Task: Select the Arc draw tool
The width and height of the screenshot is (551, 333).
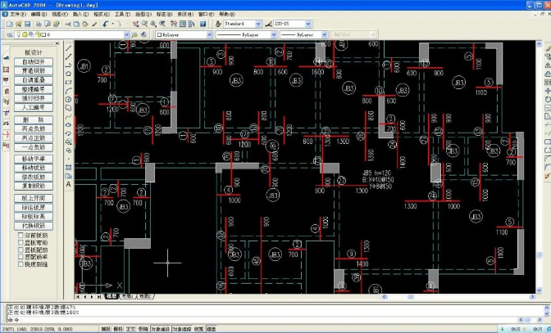Action: pyautogui.click(x=69, y=91)
